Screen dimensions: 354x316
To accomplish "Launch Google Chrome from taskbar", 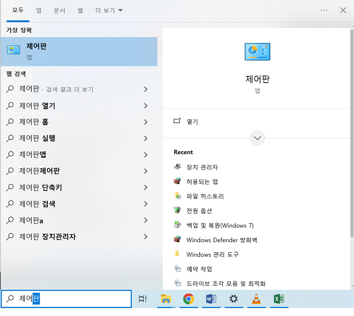I will (189, 299).
